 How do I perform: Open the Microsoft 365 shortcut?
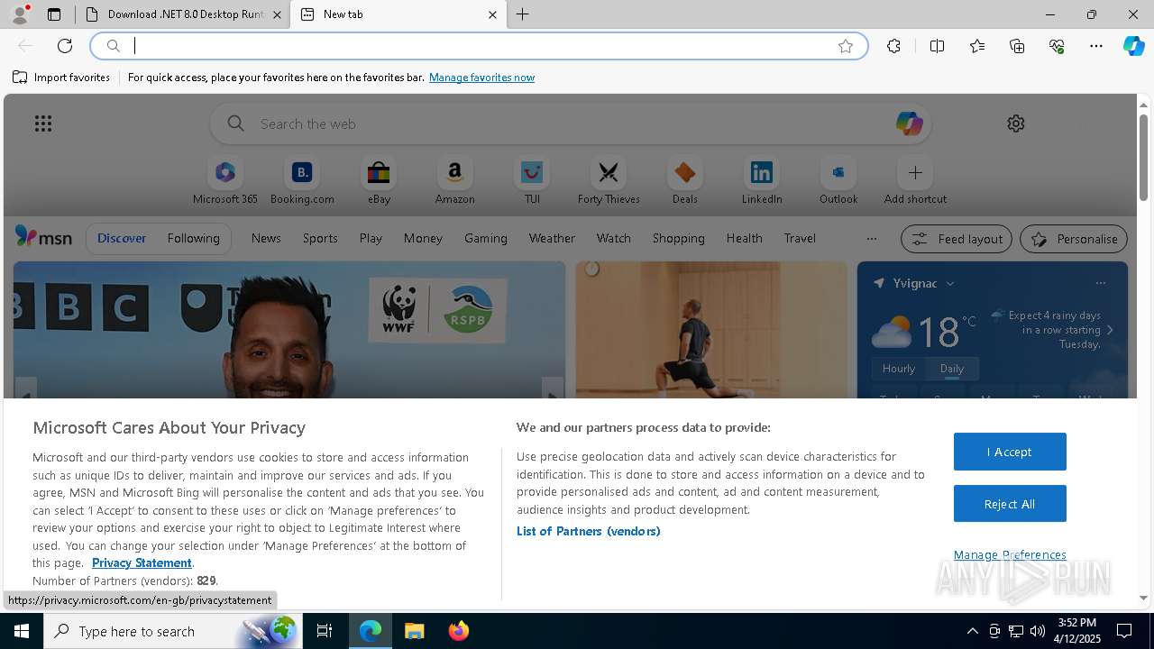click(225, 181)
